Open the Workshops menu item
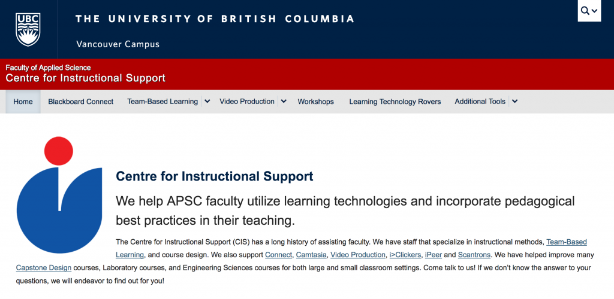The image size is (614, 299). pyautogui.click(x=315, y=102)
